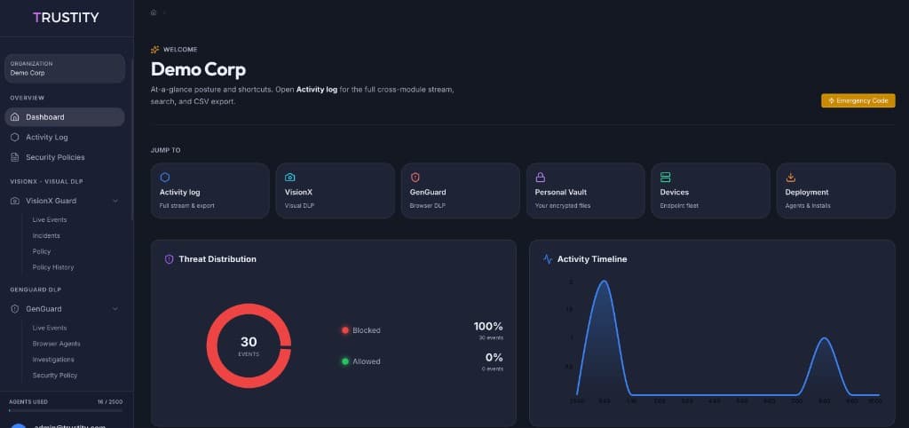909x428 pixels.
Task: Click the GenGuard shield icon in sidebar
Action: pos(15,309)
